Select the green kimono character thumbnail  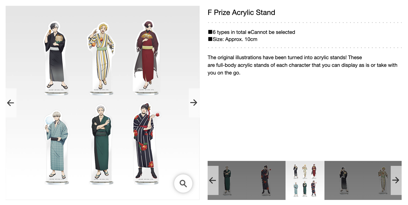coord(227,180)
